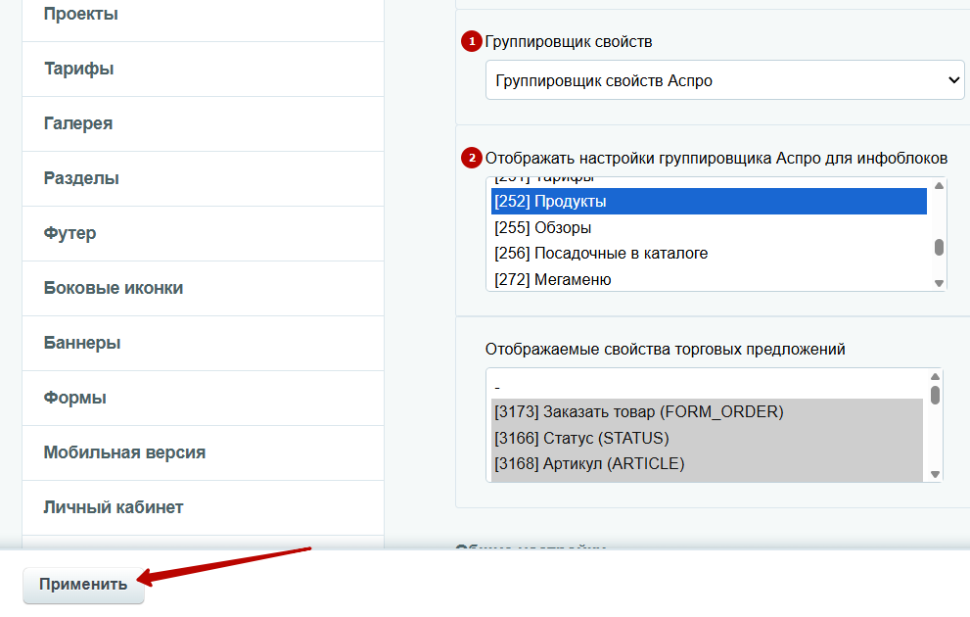Open Мобильная версия settings
The height and width of the screenshot is (617, 970).
coord(124,452)
